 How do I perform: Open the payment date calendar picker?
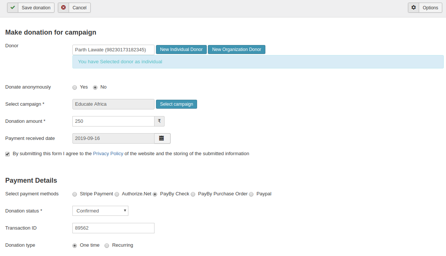click(162, 138)
